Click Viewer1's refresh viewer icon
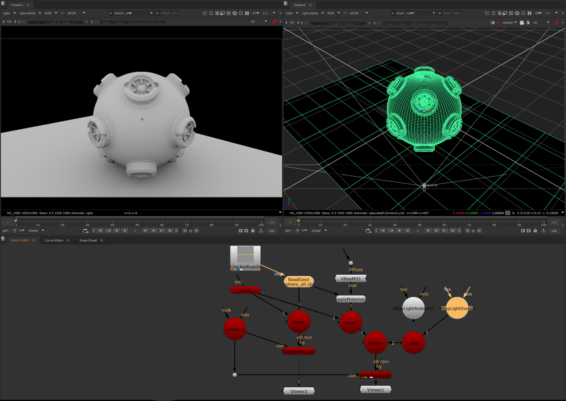 tap(234, 13)
